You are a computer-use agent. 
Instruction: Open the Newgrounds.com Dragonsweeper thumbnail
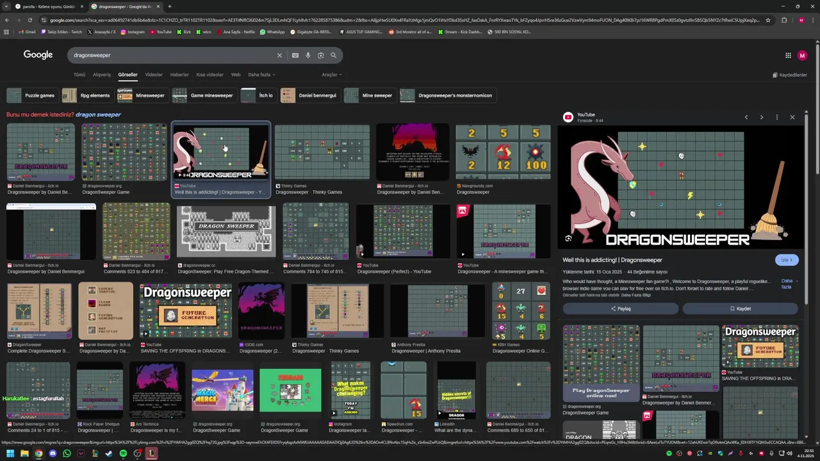coord(503,152)
